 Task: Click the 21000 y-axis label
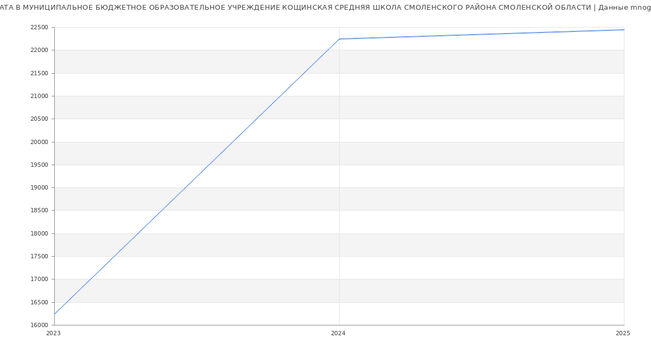pos(40,96)
